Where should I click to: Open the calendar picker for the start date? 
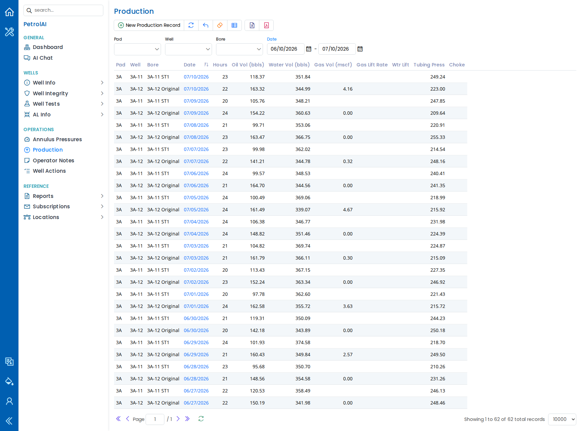point(309,49)
